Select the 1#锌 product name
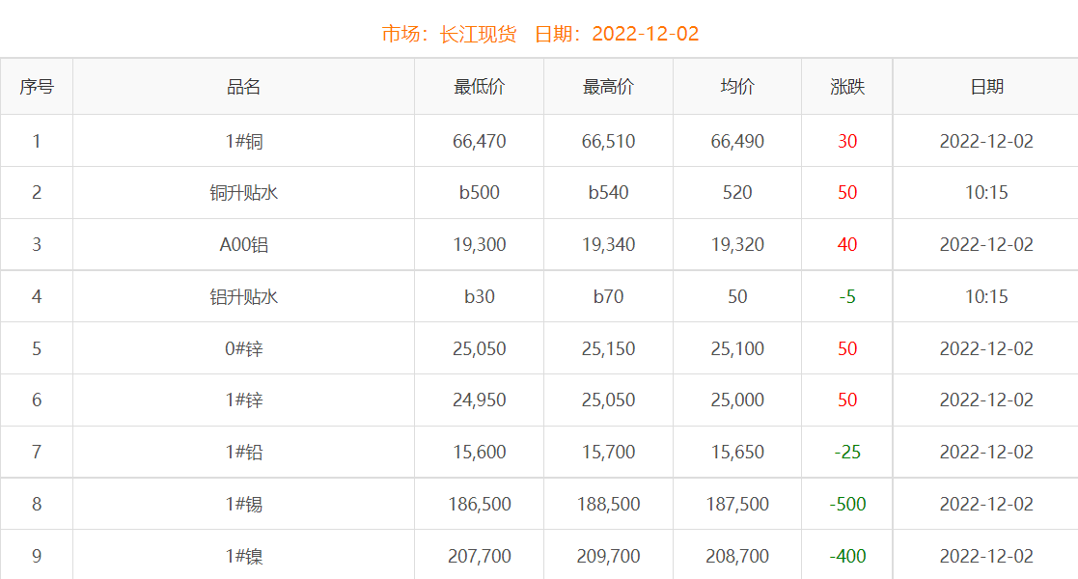 coord(243,400)
